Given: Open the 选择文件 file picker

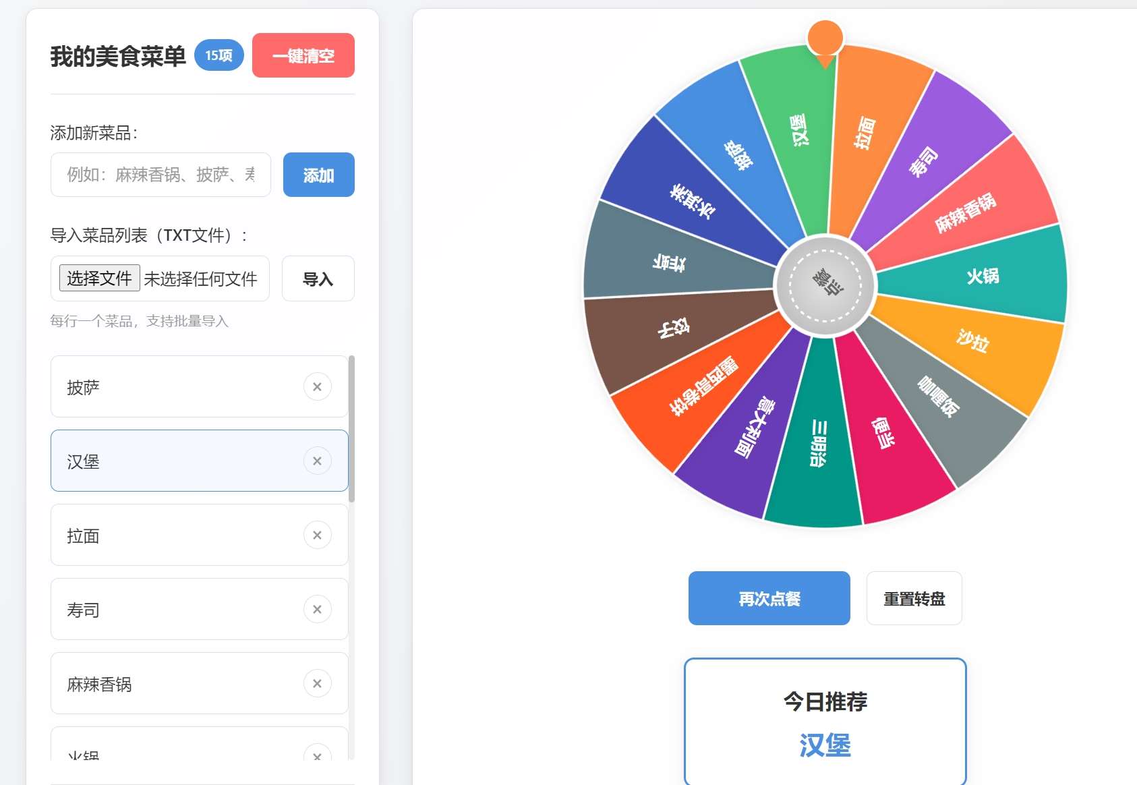Looking at the screenshot, I should click(x=98, y=279).
